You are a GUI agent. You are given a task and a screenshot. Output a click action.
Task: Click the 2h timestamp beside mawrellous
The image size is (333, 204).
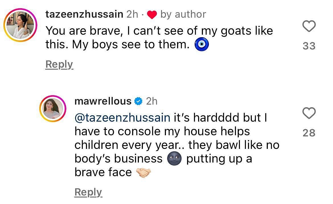(152, 101)
